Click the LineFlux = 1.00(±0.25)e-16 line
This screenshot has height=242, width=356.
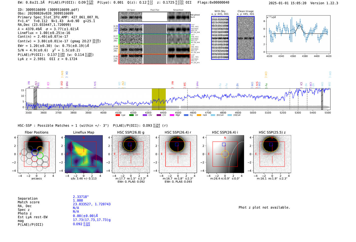[44, 33]
